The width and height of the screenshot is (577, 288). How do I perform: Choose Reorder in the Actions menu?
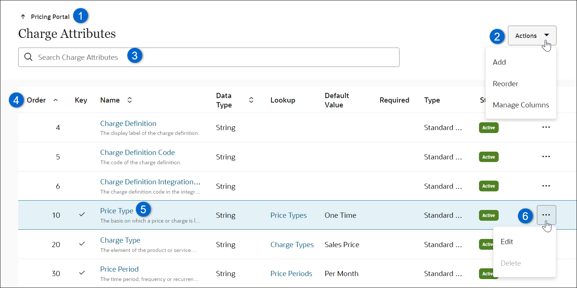[x=505, y=84]
